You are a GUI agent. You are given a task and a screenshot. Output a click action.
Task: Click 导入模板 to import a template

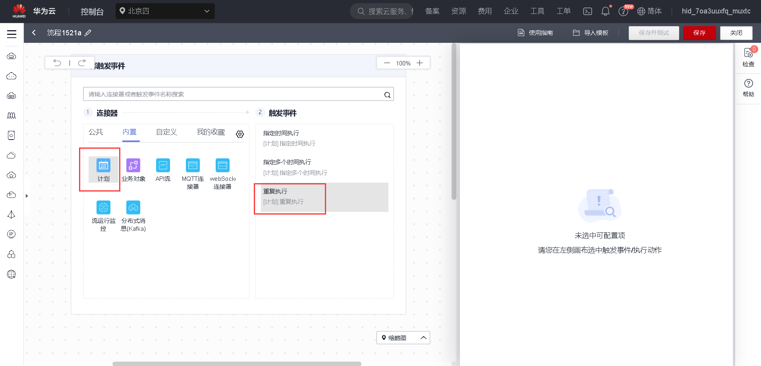(x=591, y=33)
